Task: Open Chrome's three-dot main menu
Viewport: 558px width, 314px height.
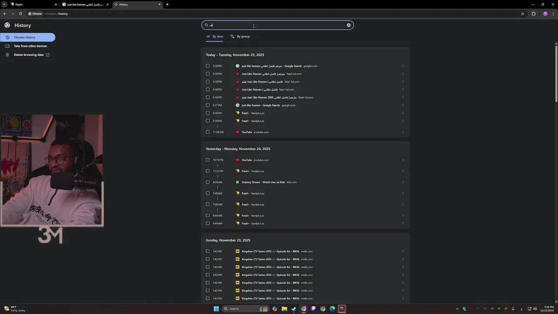Action: click(x=553, y=14)
